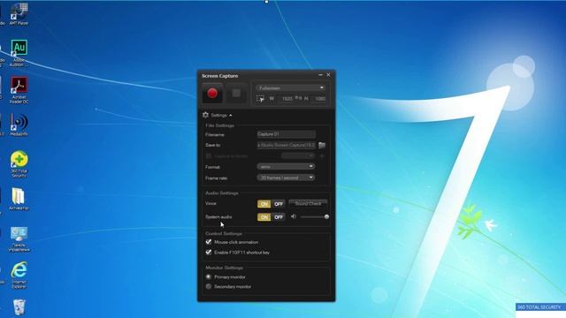Click the Filename text field

click(x=286, y=134)
